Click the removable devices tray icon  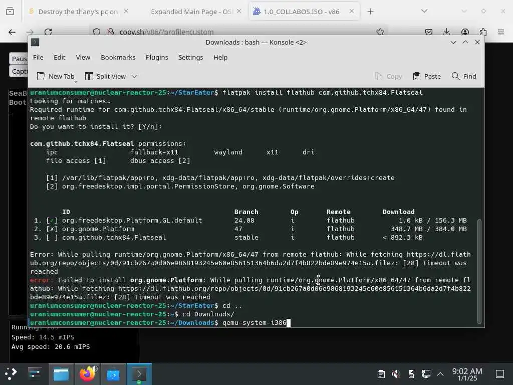(411, 374)
